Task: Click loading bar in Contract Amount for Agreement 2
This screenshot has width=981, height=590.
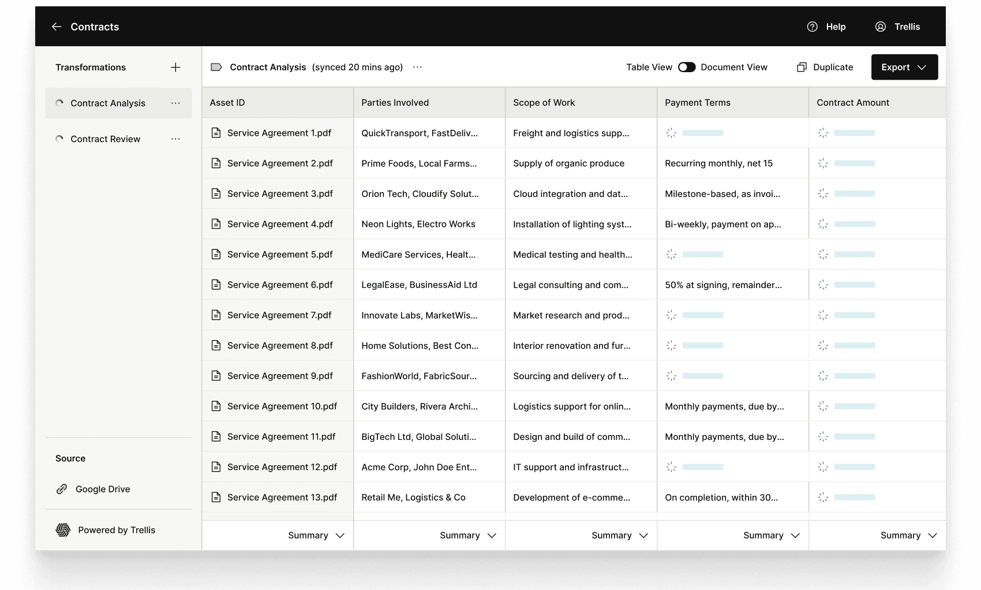Action: pos(855,163)
